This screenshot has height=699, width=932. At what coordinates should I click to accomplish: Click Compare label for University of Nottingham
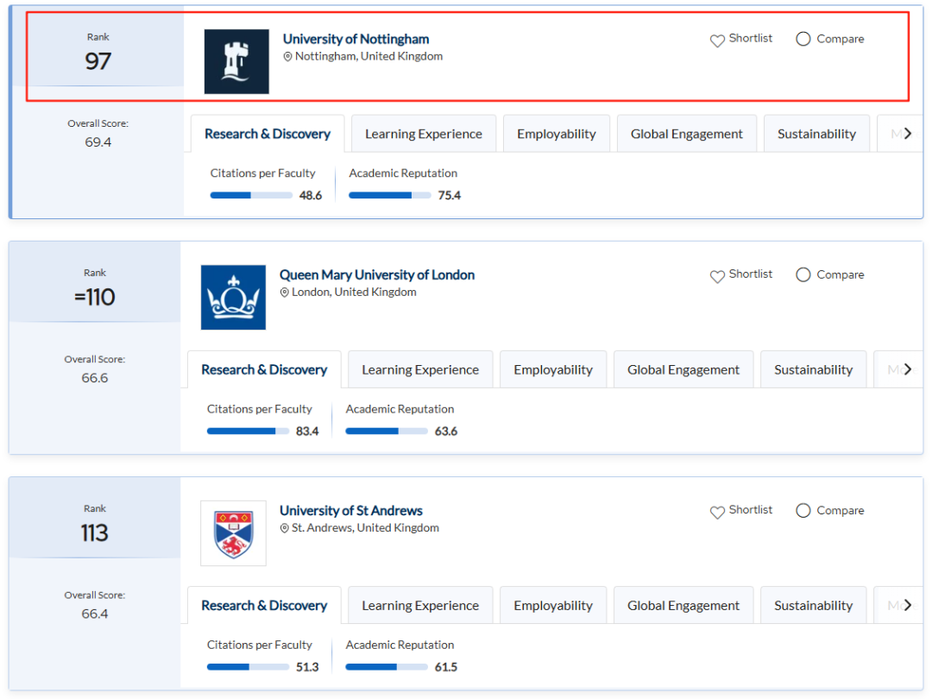click(841, 39)
